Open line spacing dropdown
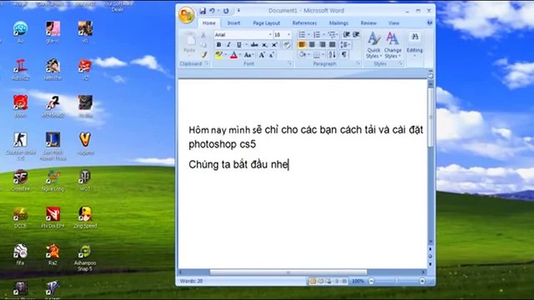 345,45
